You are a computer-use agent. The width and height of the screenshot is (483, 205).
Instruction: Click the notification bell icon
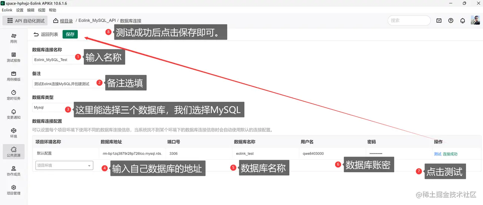462,21
